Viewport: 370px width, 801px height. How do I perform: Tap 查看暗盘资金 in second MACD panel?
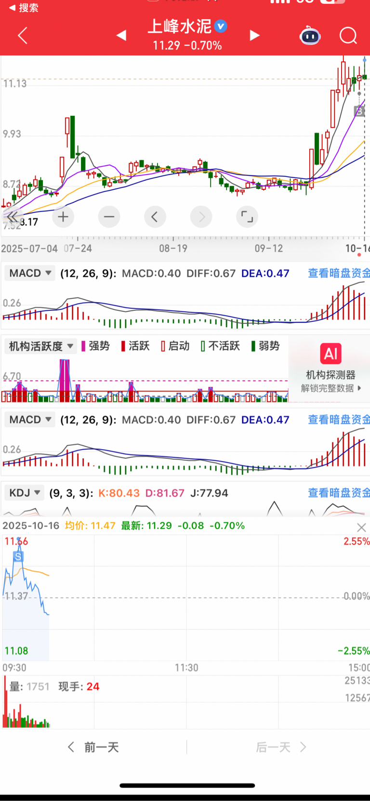pos(339,420)
